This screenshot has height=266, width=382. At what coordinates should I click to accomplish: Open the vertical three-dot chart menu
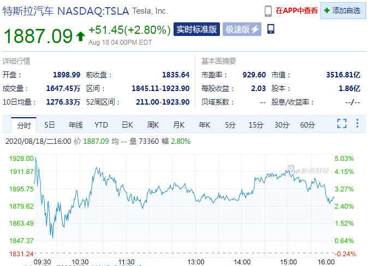(357, 124)
